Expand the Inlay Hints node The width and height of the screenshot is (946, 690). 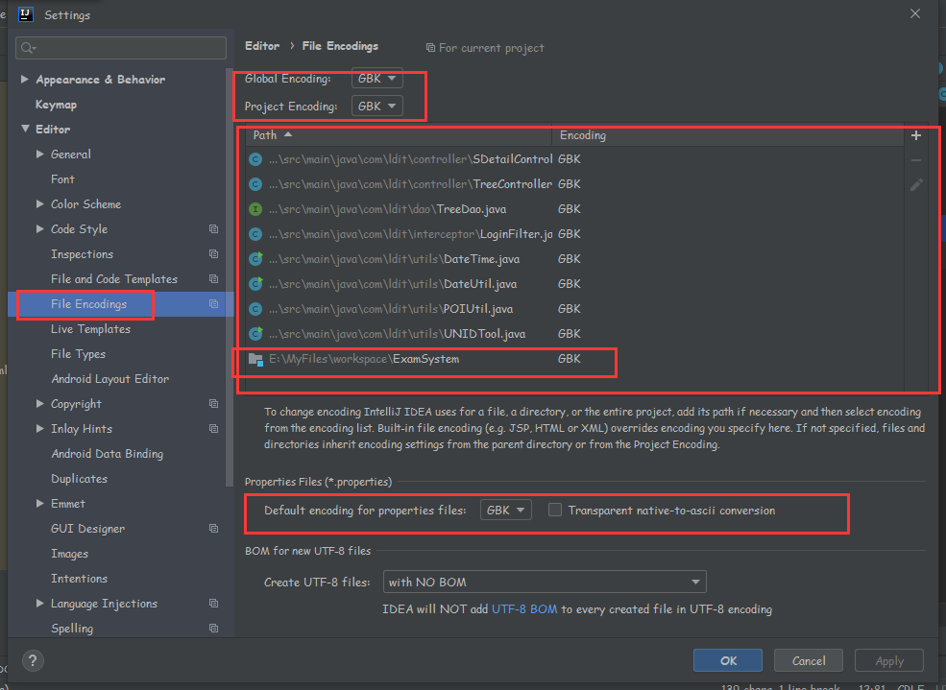pyautogui.click(x=39, y=428)
